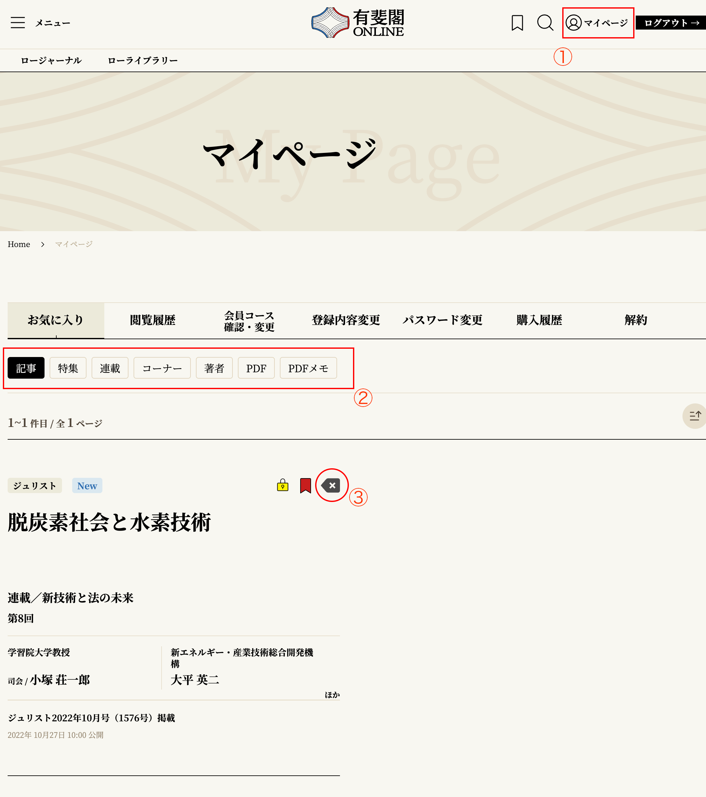Click the マイページ user icon
The width and height of the screenshot is (706, 797).
573,23
